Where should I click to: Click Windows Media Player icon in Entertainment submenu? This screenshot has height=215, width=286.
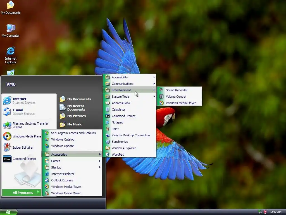pyautogui.click(x=161, y=103)
